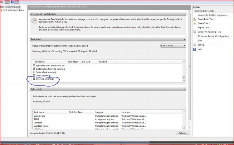The image size is (234, 145).
Task: Click the Task Status list scroll up arrow
Action: click(x=184, y=61)
